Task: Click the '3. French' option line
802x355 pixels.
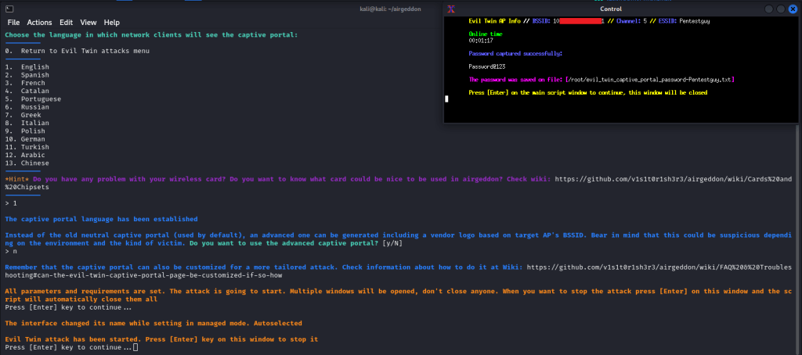Action: click(x=25, y=83)
